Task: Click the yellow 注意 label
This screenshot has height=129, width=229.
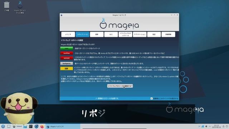Action: point(67,68)
